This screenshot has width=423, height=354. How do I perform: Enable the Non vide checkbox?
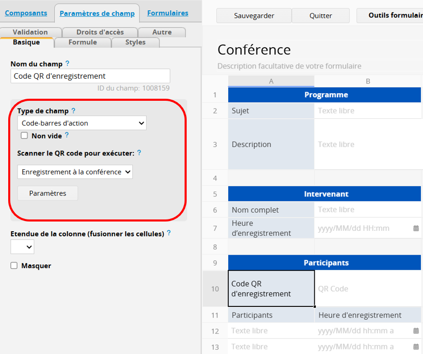(24, 136)
